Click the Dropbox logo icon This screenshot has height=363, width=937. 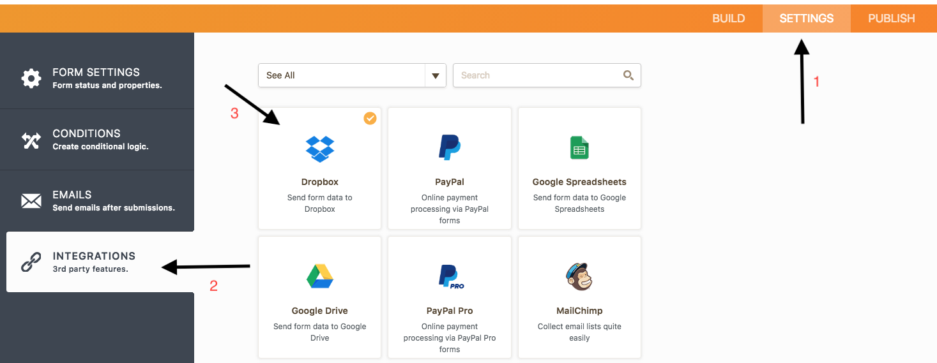coord(320,148)
